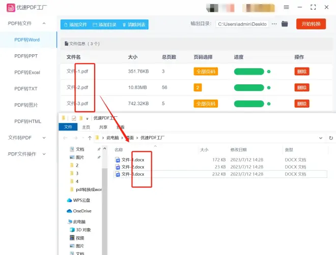This screenshot has width=336, height=255.
Task: Click 此电脑 in Explorer breadcrumb
Action: tap(113, 138)
